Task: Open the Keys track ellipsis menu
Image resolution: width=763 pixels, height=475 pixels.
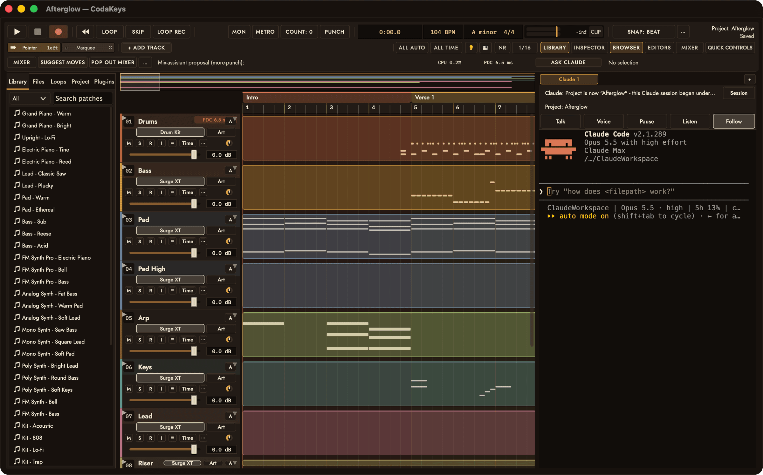Action: pyautogui.click(x=203, y=389)
